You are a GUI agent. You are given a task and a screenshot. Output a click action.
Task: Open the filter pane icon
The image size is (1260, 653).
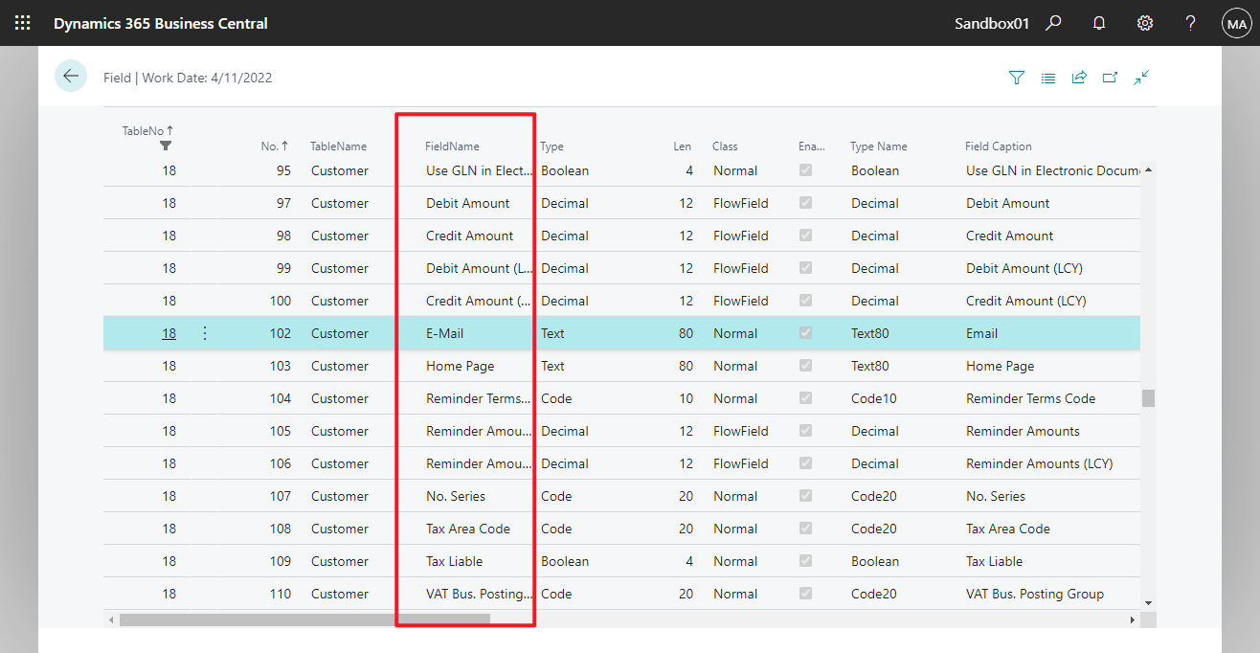(1016, 78)
